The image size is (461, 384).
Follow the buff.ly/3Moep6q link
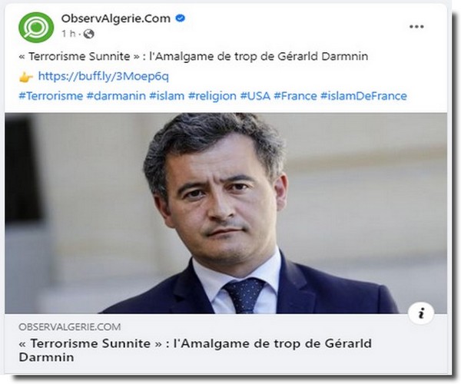point(104,76)
